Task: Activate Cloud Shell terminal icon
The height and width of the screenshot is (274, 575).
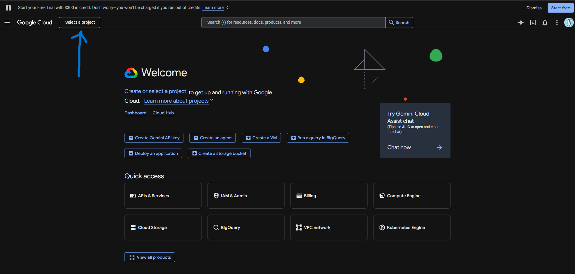Action: tap(533, 23)
